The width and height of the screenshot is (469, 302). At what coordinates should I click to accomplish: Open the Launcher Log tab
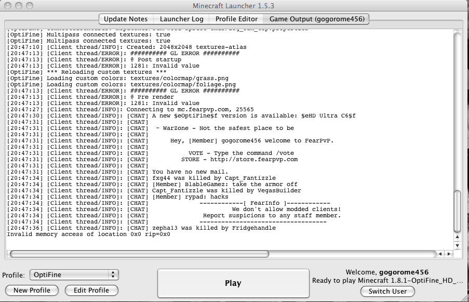(181, 19)
